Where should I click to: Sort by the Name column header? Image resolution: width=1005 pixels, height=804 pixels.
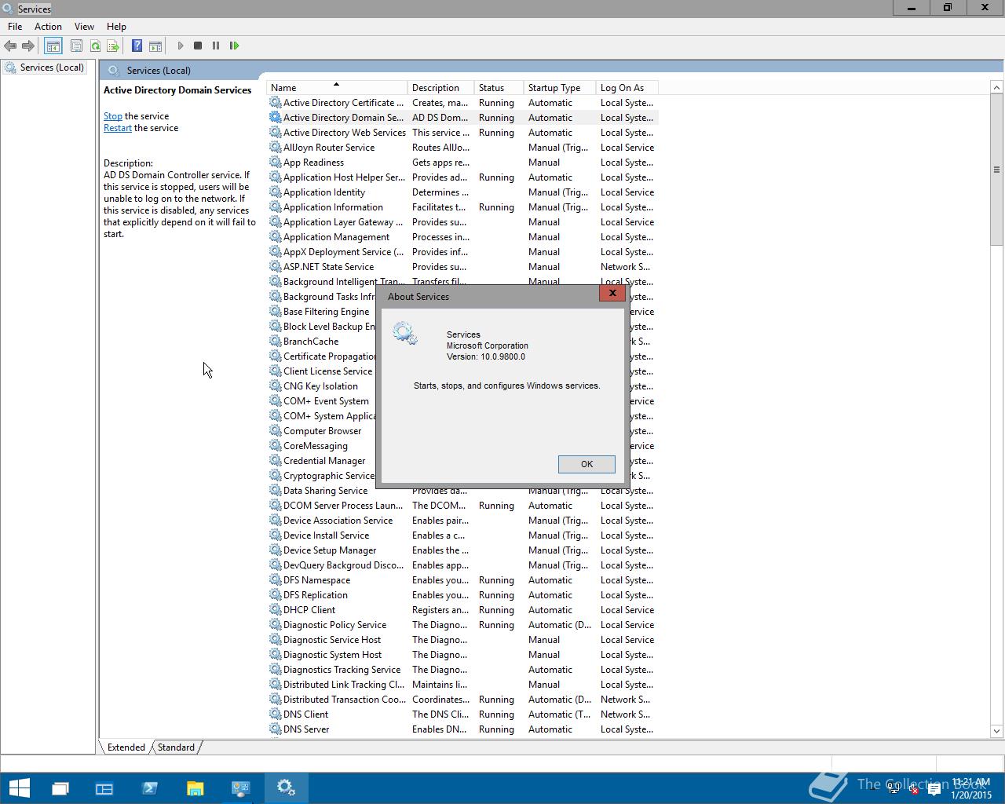click(x=337, y=87)
